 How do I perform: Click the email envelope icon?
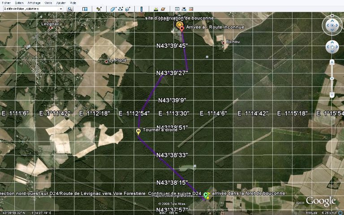tap(177, 9)
